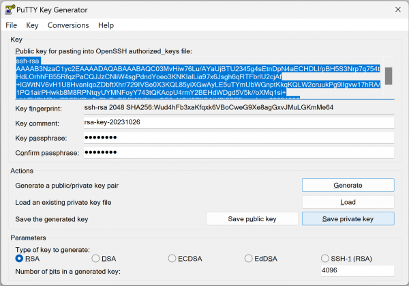
Task: Open the File menu
Action: point(11,25)
